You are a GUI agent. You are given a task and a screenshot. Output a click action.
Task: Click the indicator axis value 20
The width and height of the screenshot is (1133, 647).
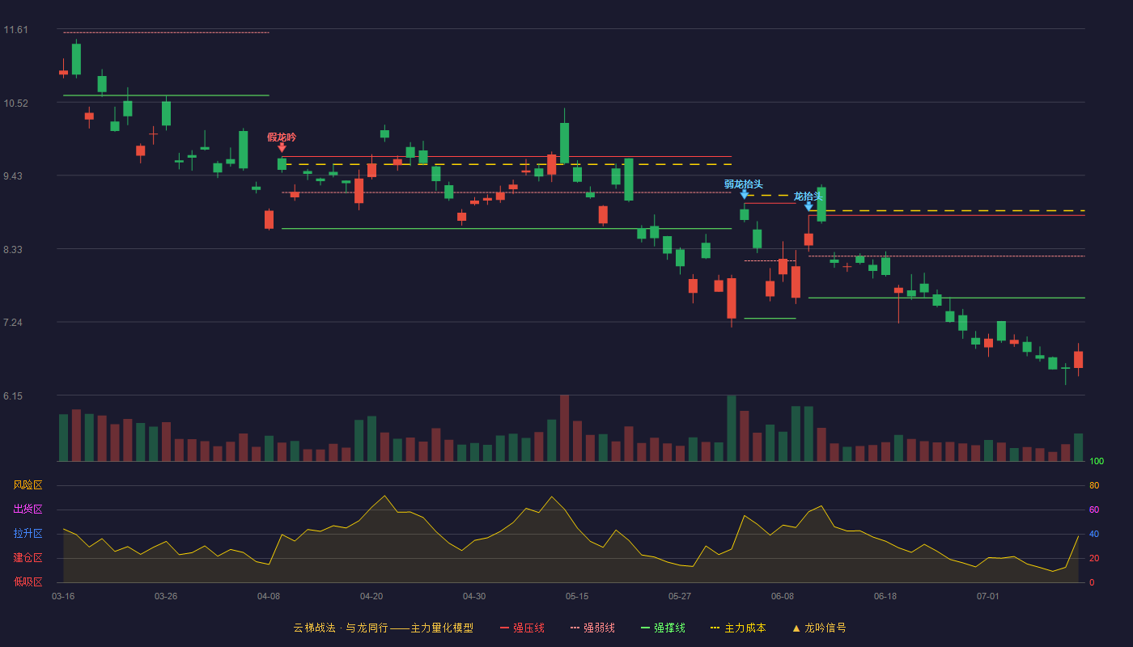[x=1094, y=558]
